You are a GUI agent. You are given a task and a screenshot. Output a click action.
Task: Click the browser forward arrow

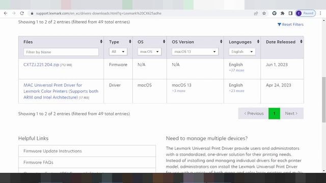point(14,13)
